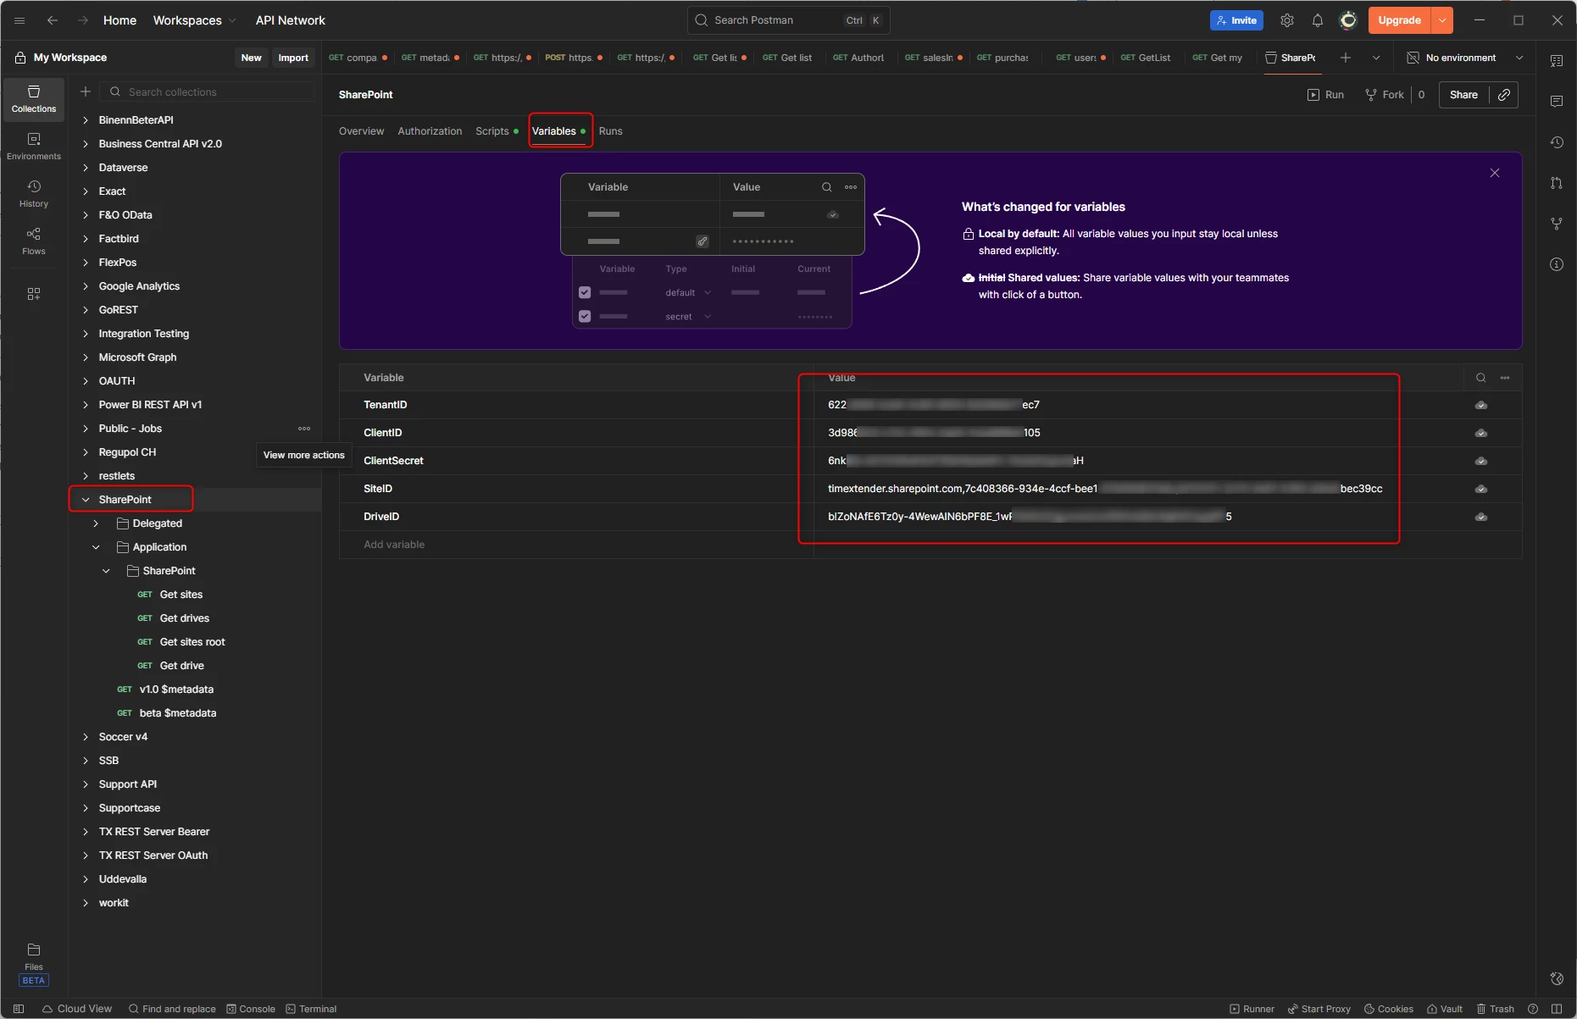Screen dimensions: 1577x1019
Task: Click the Import button
Action: tap(293, 58)
